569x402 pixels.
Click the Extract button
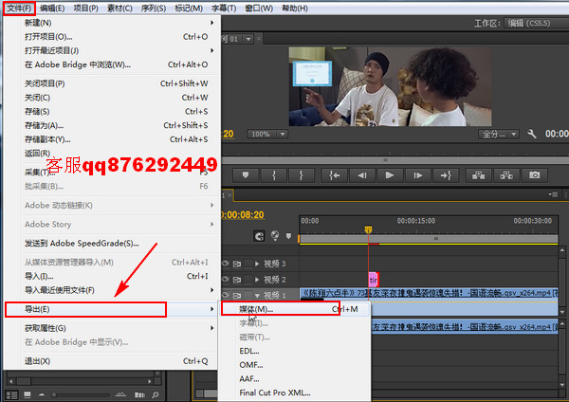click(x=506, y=175)
